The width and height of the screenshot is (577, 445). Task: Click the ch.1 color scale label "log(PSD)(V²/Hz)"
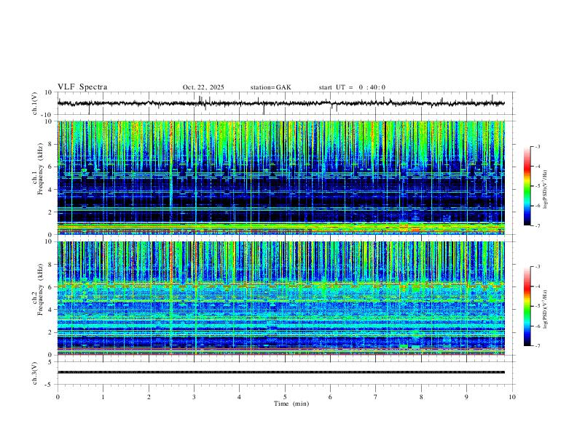point(546,190)
